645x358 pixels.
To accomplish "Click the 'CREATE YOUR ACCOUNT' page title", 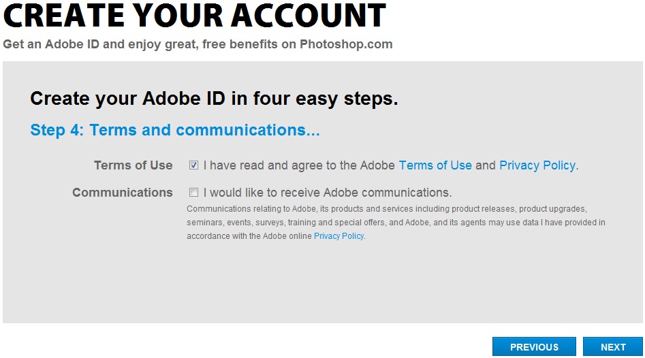I will pos(195,16).
